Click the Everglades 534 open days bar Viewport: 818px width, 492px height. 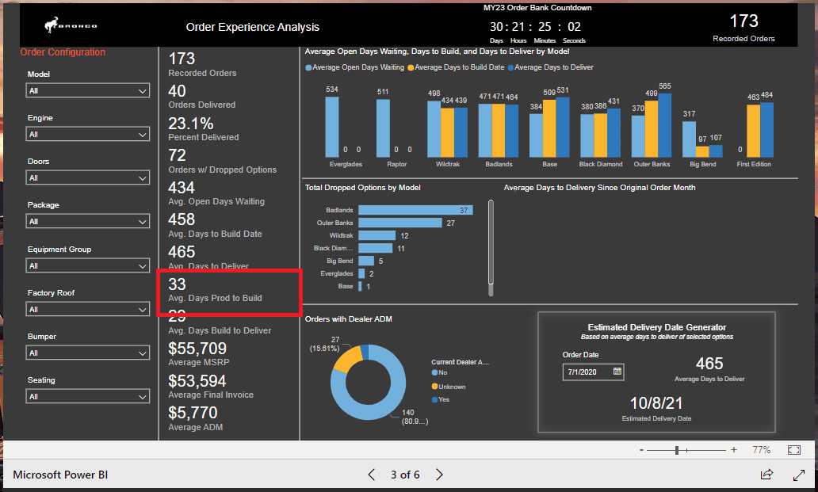coord(332,127)
